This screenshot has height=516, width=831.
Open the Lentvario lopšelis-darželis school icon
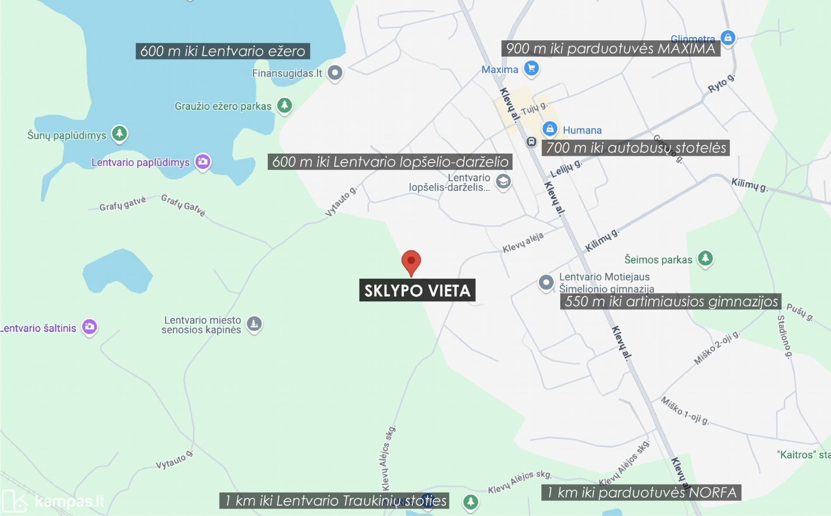[503, 181]
